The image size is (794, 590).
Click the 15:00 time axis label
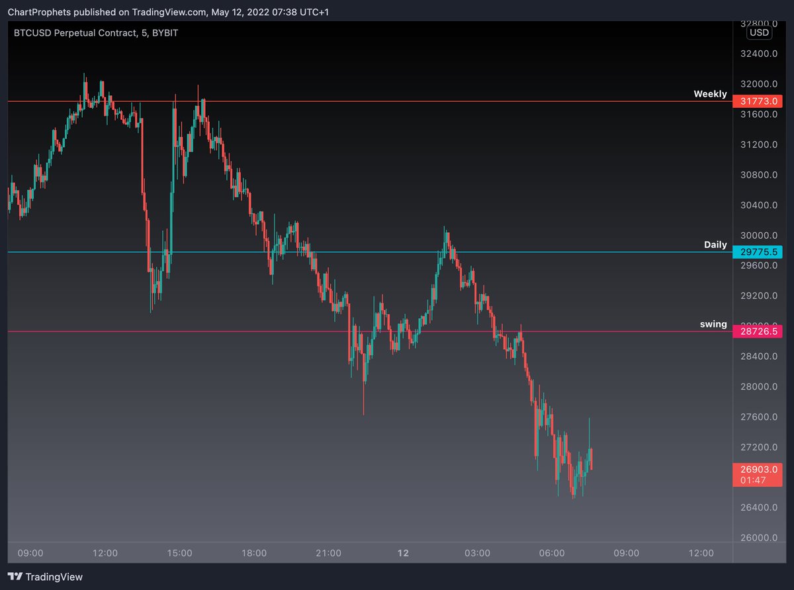tap(179, 553)
